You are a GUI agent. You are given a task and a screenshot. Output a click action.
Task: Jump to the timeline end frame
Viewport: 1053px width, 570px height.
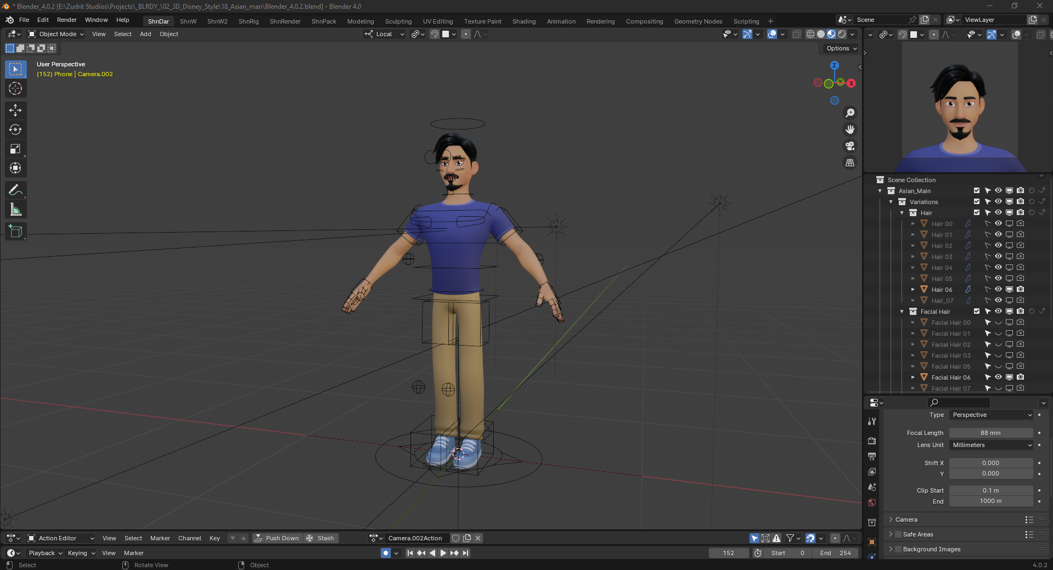[x=466, y=553]
